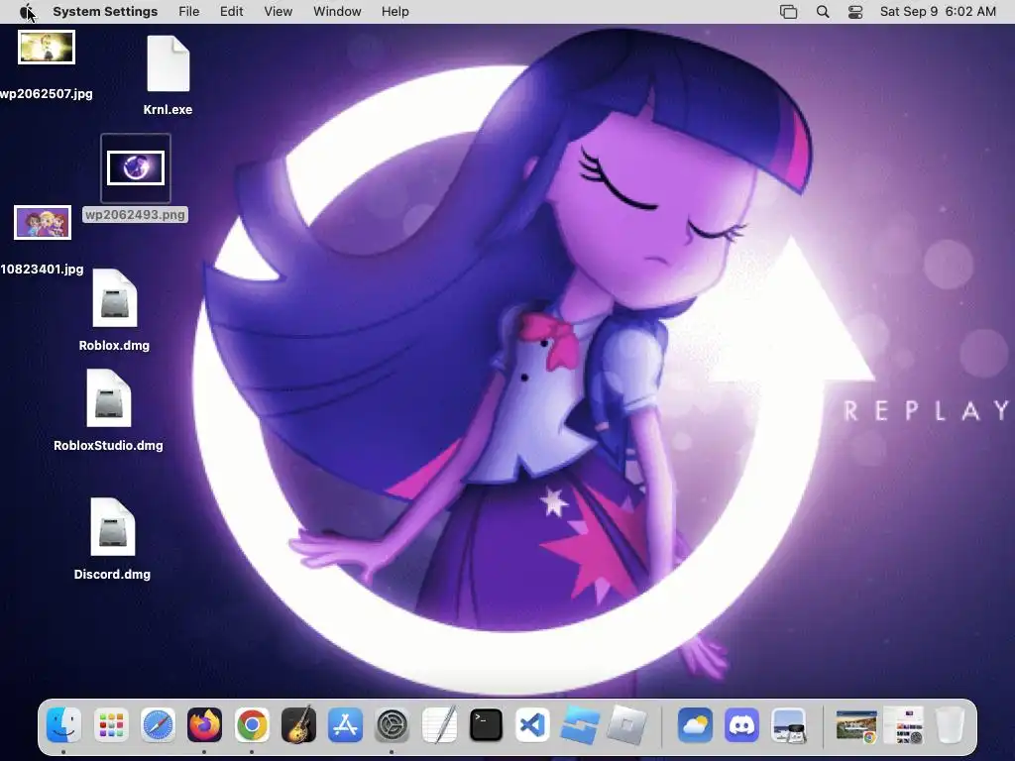The width and height of the screenshot is (1015, 761).
Task: Open the Chrome-badged recent screenshot in the dock
Action: pyautogui.click(x=855, y=725)
